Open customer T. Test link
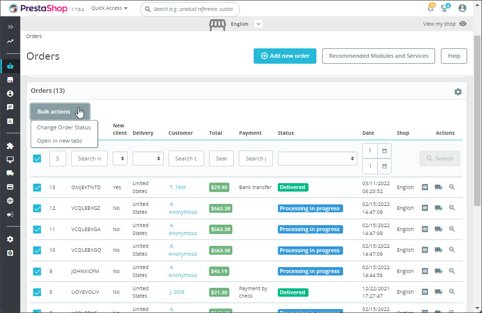 pos(177,187)
